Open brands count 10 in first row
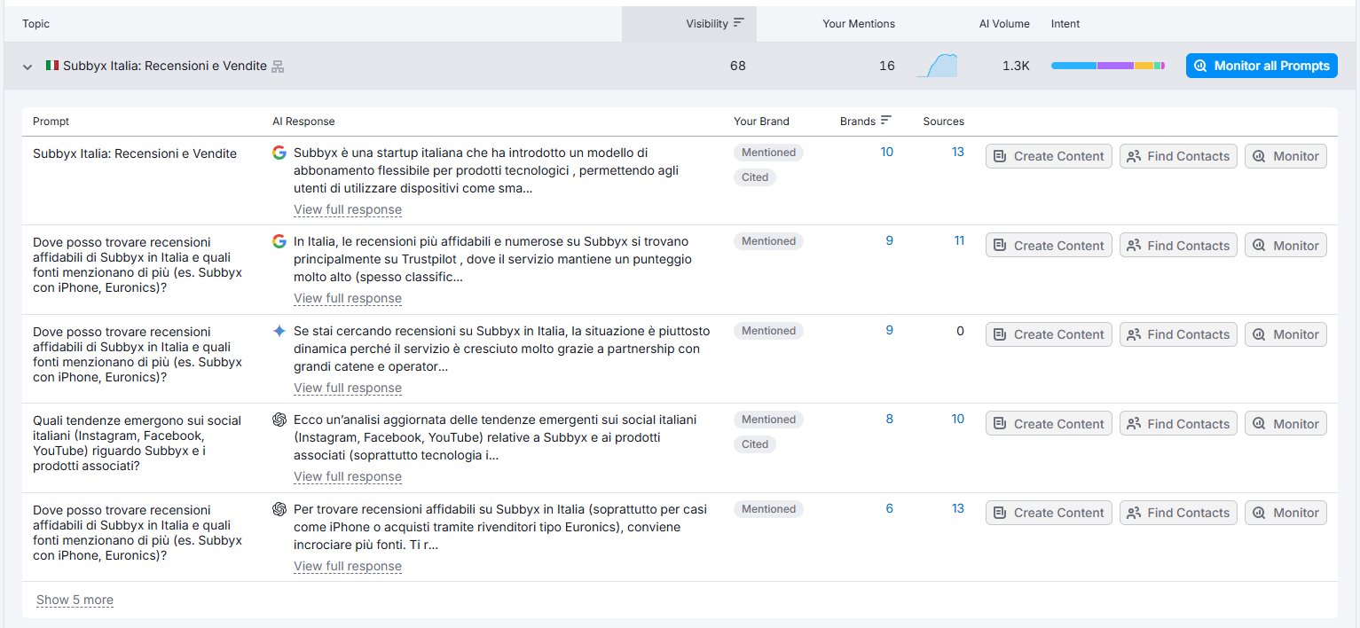Viewport: 1360px width, 628px height. coord(886,153)
